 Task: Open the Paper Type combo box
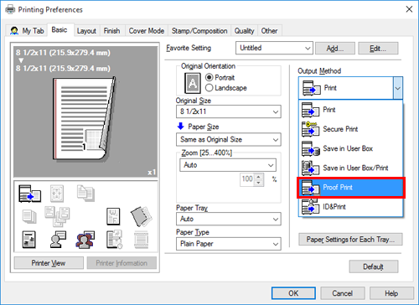pyautogui.click(x=229, y=244)
